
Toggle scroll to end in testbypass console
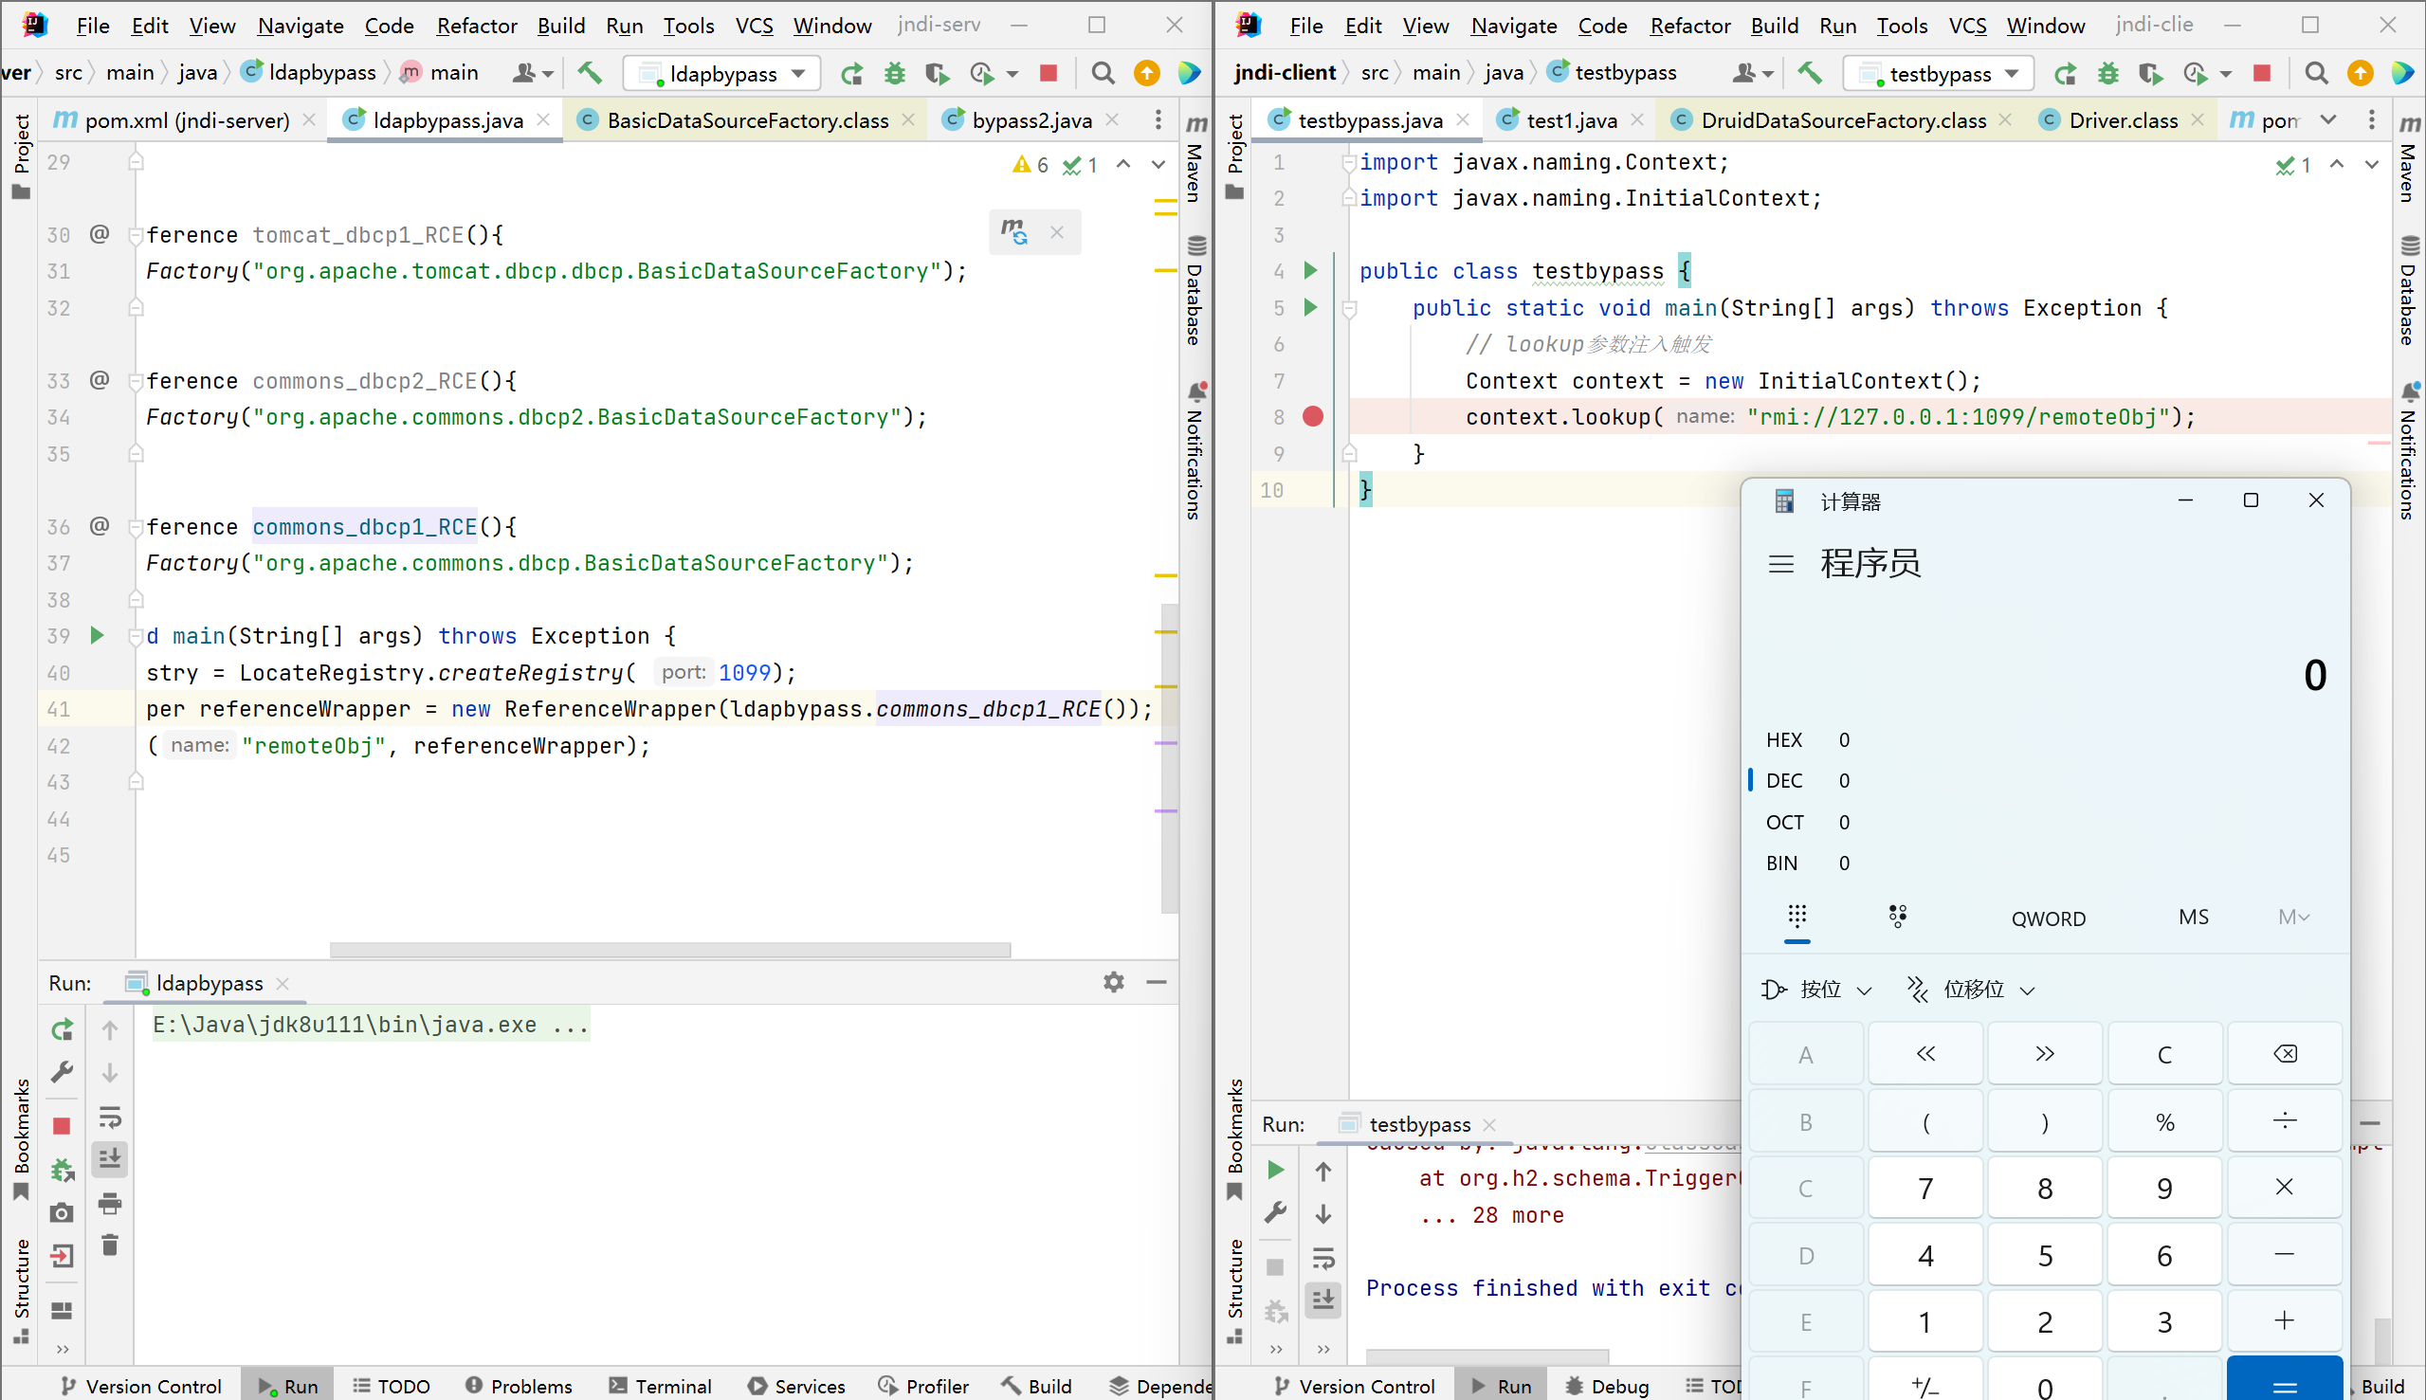(x=1323, y=1299)
